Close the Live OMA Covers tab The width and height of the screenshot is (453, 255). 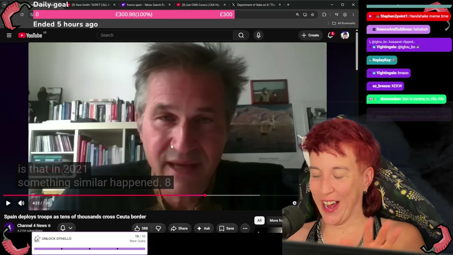[224, 5]
